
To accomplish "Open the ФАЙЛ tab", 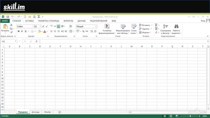I will [x=5, y=21].
